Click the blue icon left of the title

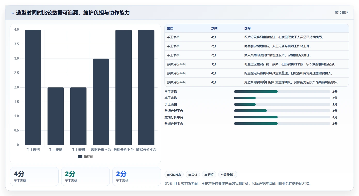pyautogui.click(x=12, y=13)
